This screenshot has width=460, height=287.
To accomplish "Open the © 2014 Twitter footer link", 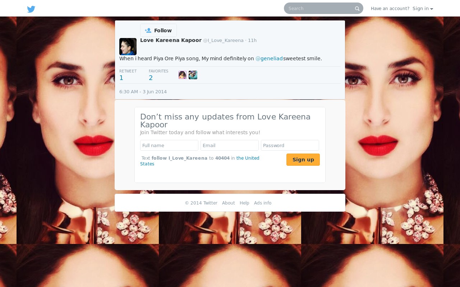I will point(201,203).
